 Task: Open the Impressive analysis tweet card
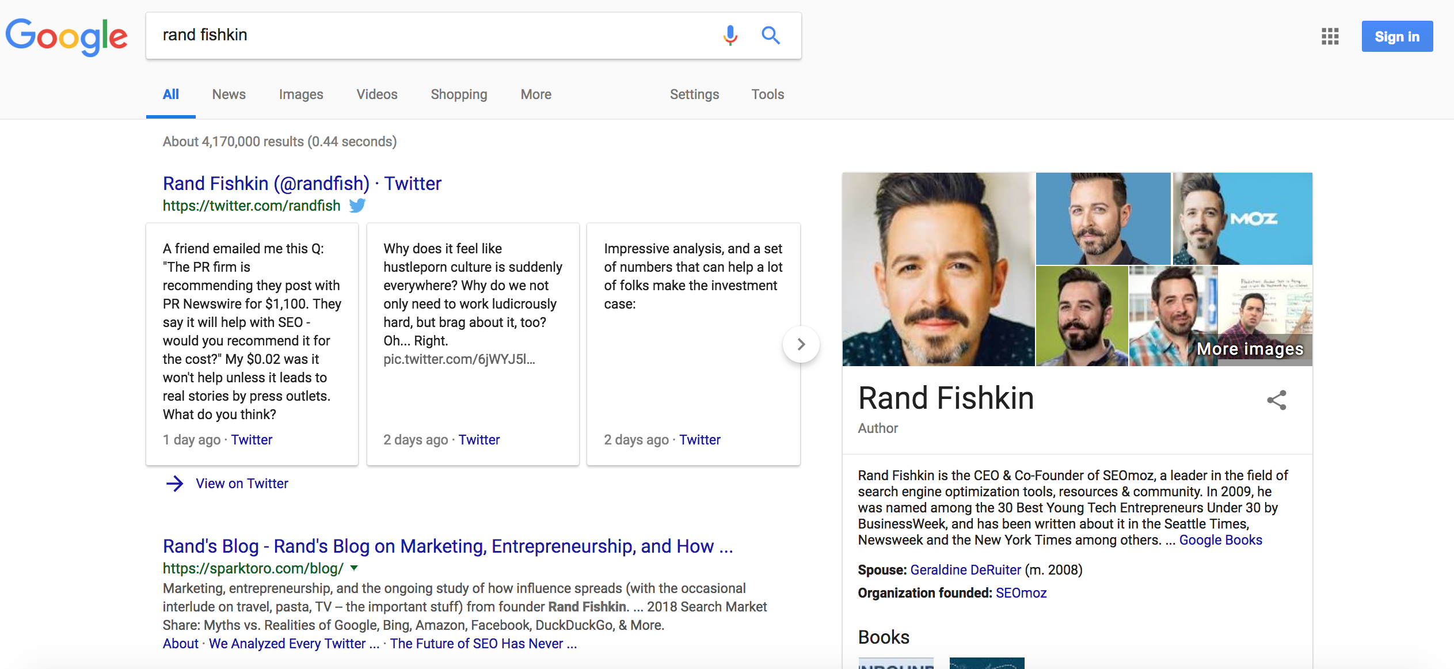[x=693, y=344]
